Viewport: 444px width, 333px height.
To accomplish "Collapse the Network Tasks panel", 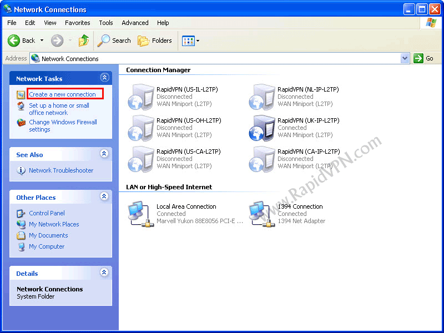I will click(x=104, y=77).
